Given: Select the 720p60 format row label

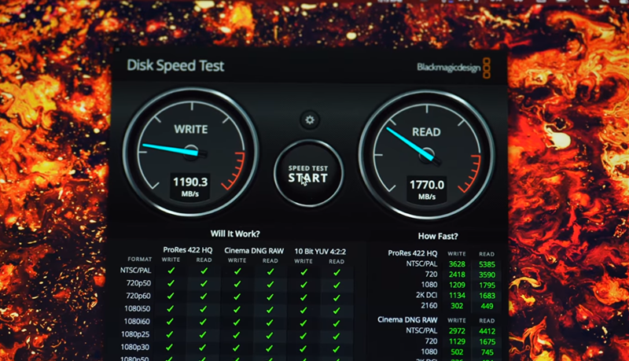Looking at the screenshot, I should [138, 296].
